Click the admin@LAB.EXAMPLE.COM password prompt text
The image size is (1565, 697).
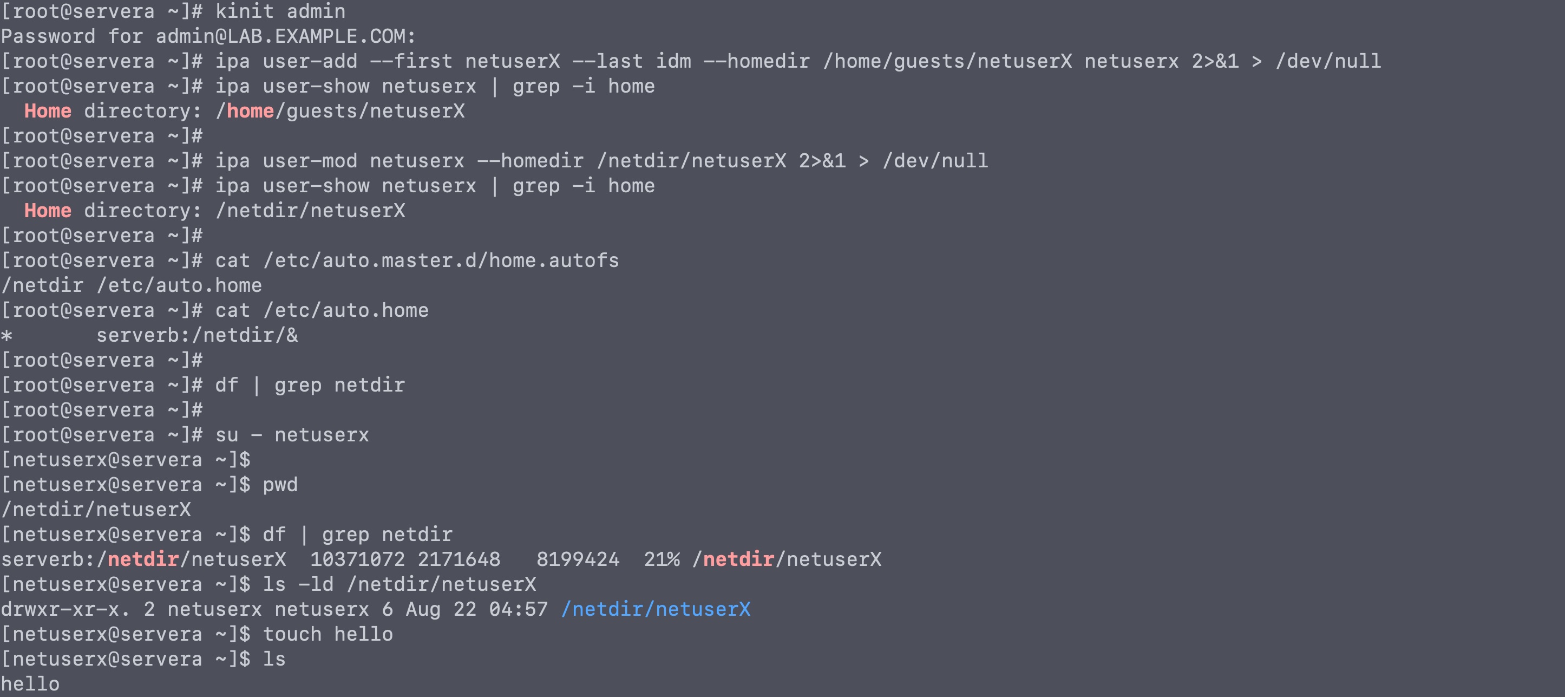[208, 36]
